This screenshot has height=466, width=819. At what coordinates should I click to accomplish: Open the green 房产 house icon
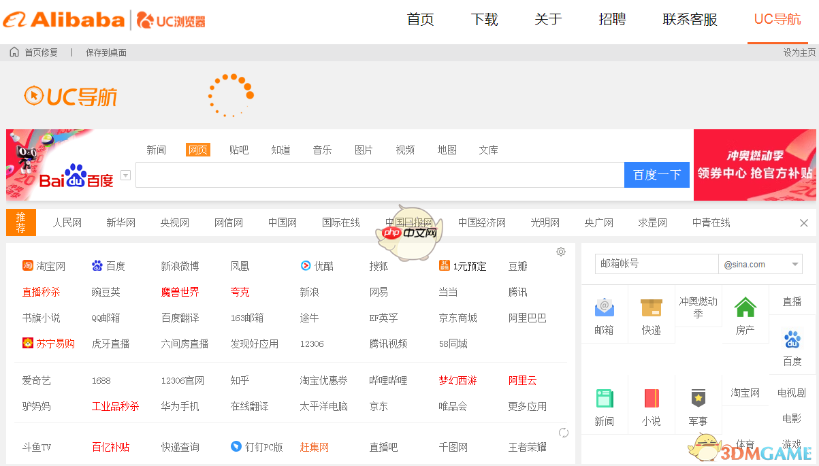745,307
